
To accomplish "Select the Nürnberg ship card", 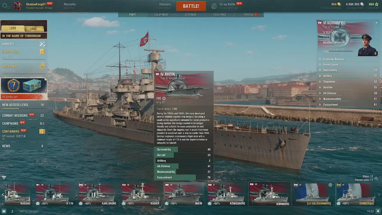I will pos(269,194).
